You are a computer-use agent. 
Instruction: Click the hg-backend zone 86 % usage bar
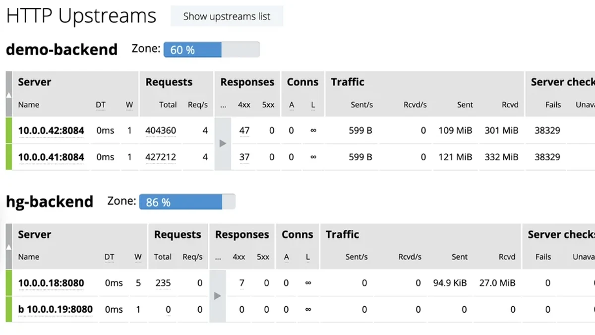click(x=187, y=202)
